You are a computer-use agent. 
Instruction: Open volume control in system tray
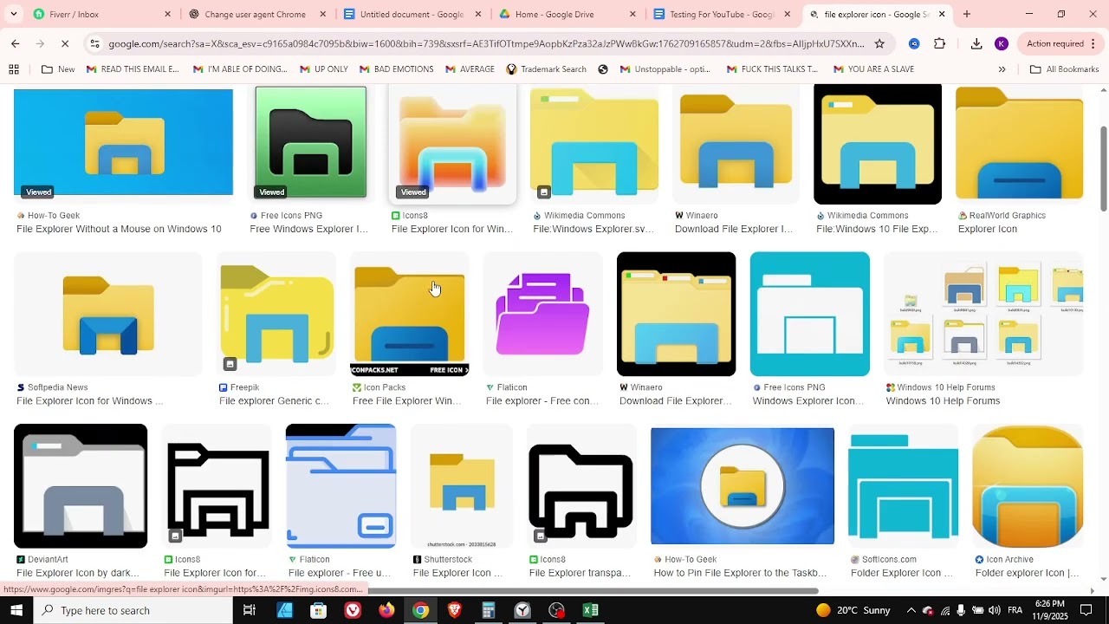(x=994, y=610)
